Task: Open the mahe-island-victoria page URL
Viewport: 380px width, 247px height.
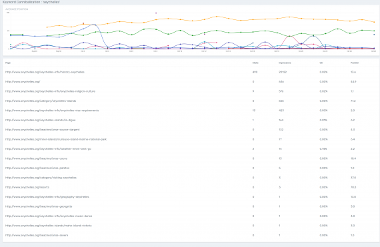Action: [x=49, y=226]
